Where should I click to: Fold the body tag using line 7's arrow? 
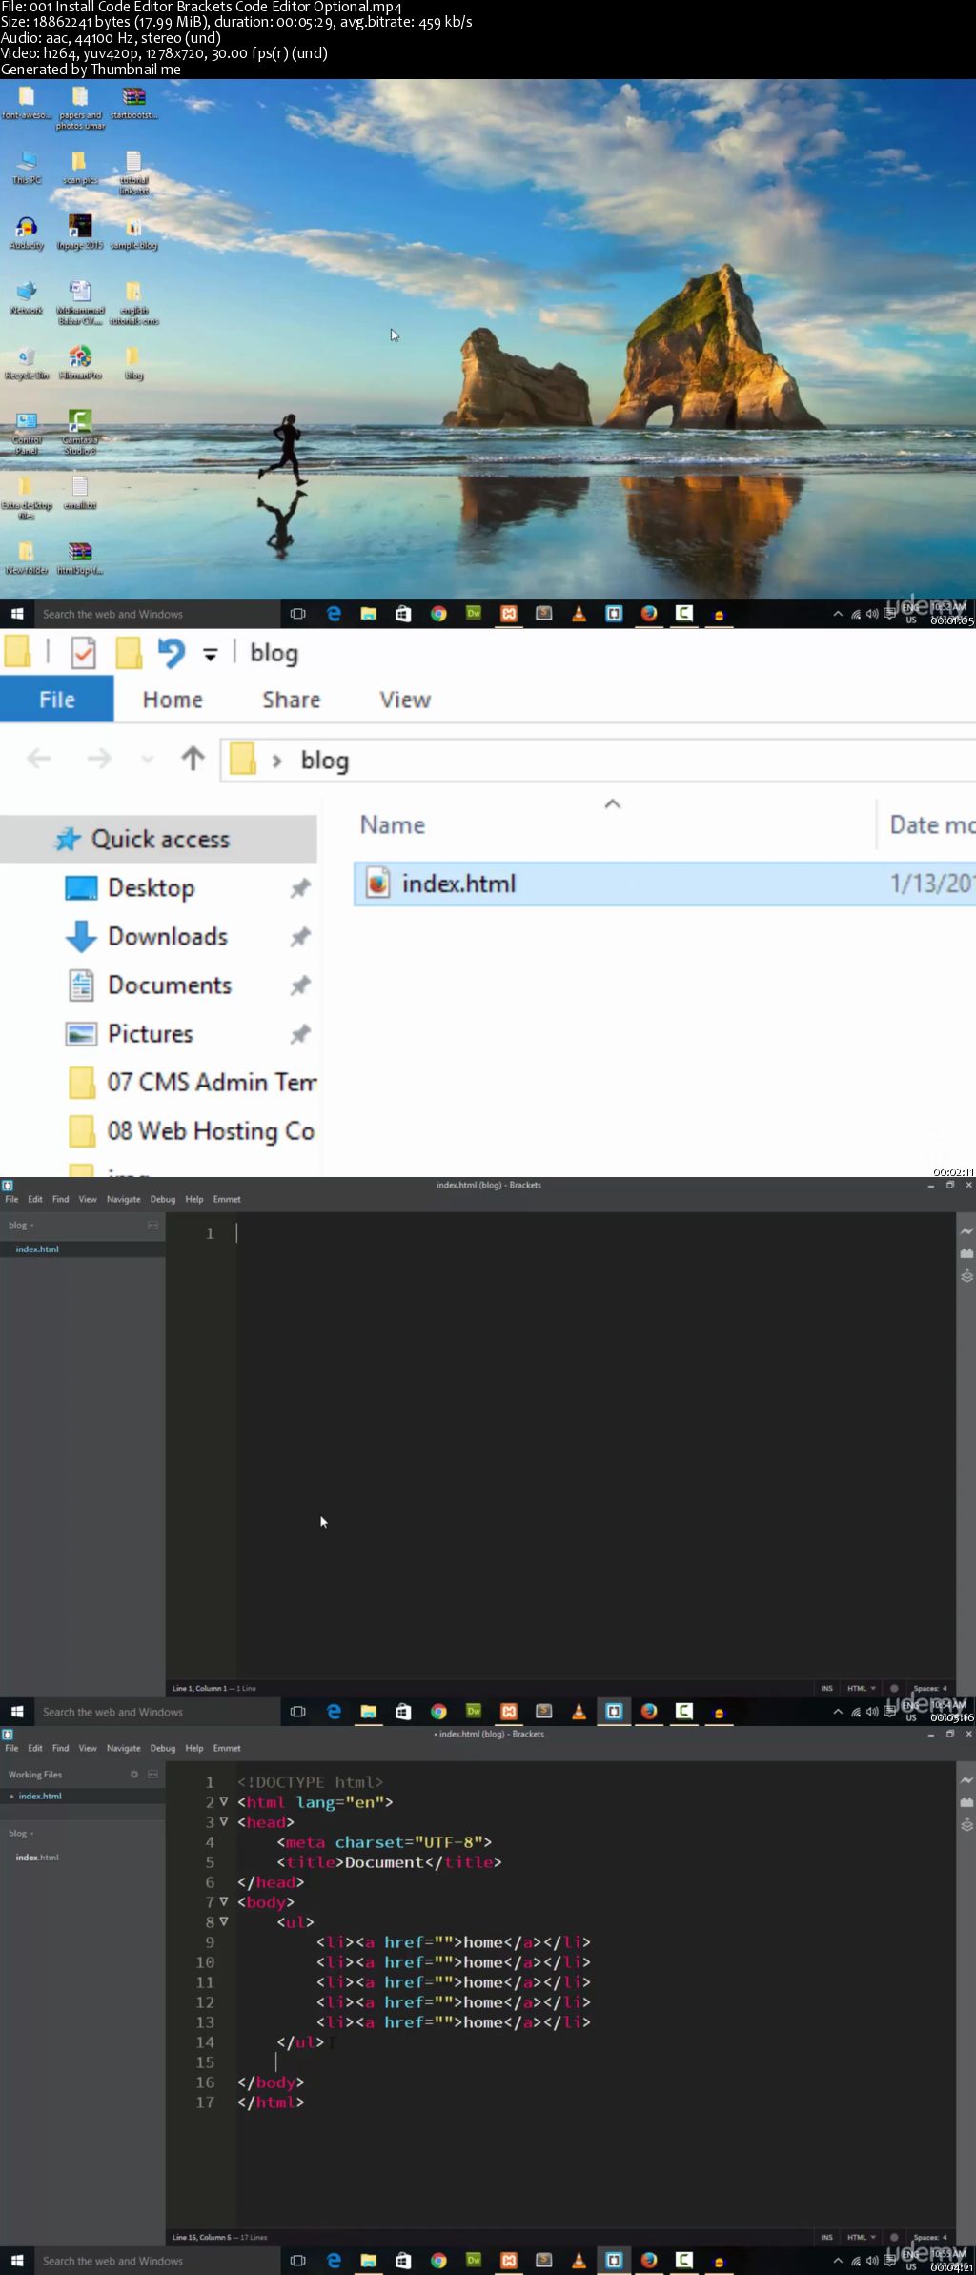coord(224,1901)
